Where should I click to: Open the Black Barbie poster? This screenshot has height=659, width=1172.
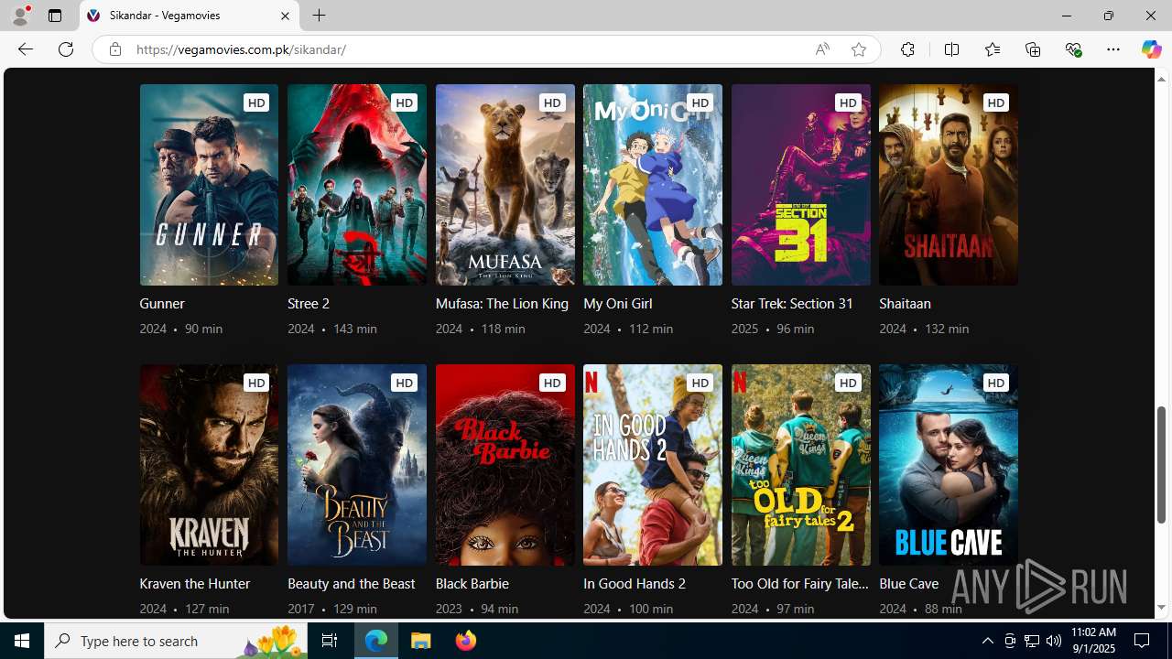[505, 465]
